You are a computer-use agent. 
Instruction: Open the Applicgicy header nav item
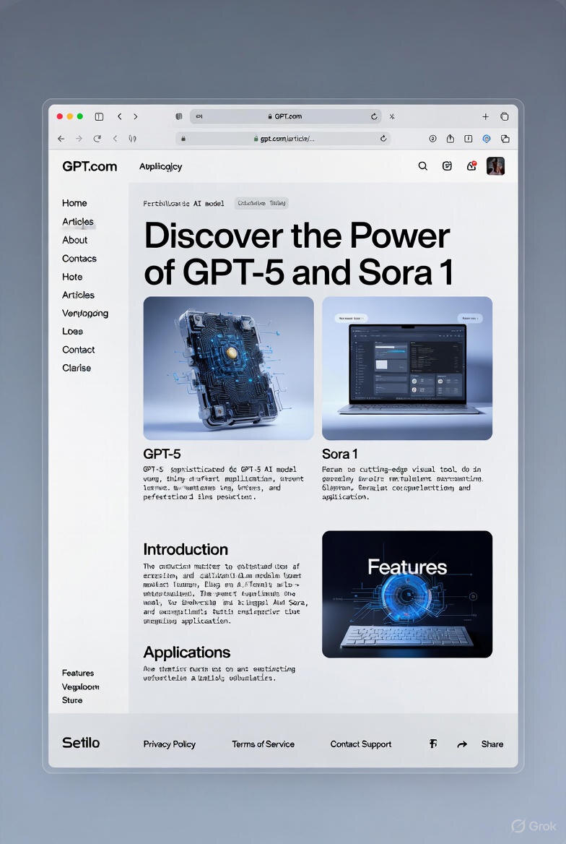160,167
